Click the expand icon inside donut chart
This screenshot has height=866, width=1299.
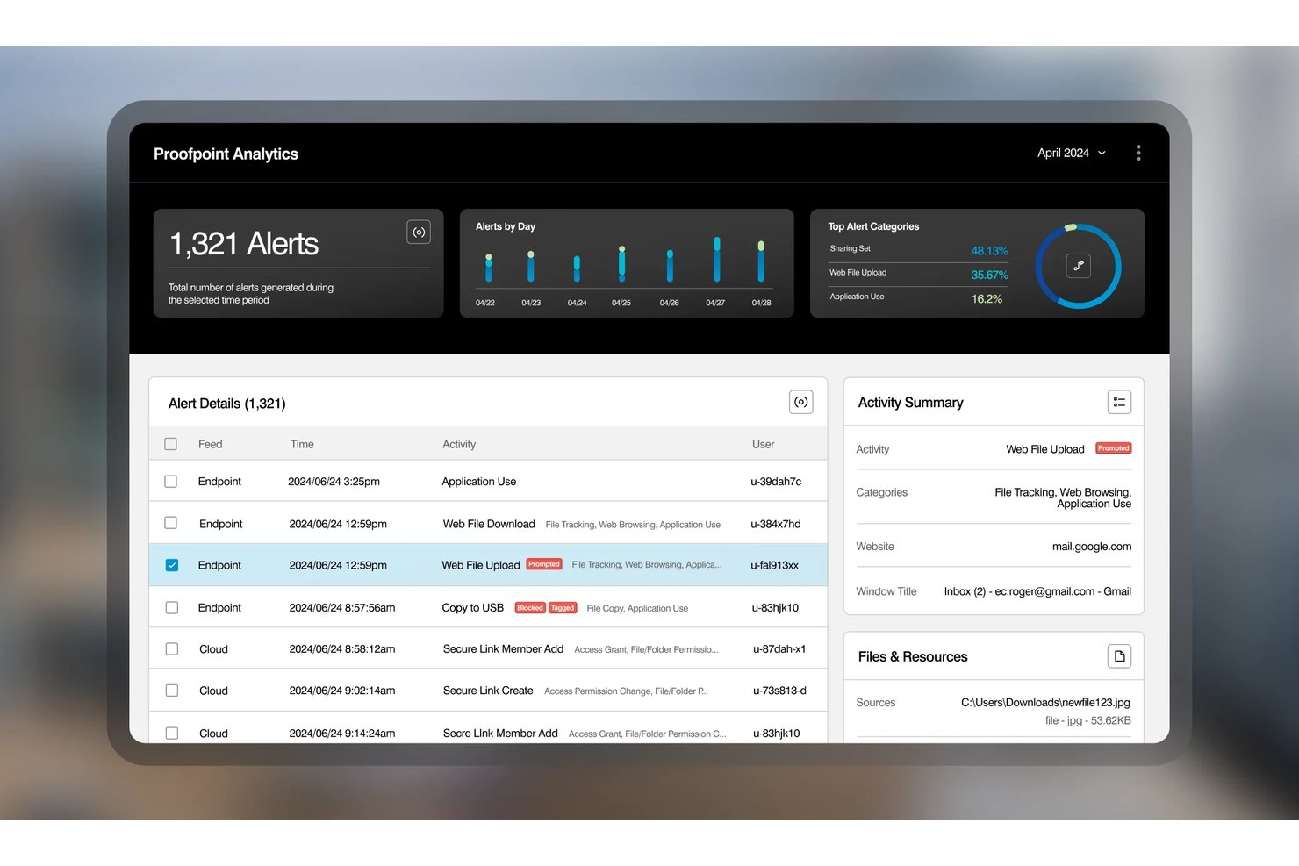(x=1079, y=265)
